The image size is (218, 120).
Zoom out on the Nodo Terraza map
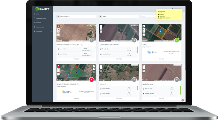(x=144, y=68)
